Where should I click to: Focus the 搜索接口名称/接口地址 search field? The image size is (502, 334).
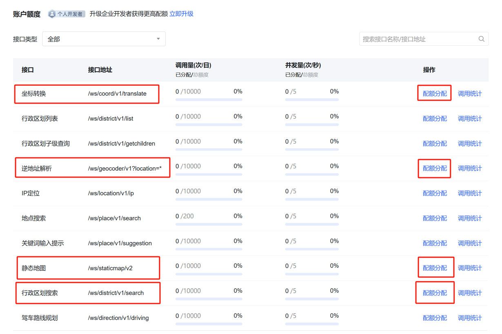point(424,39)
